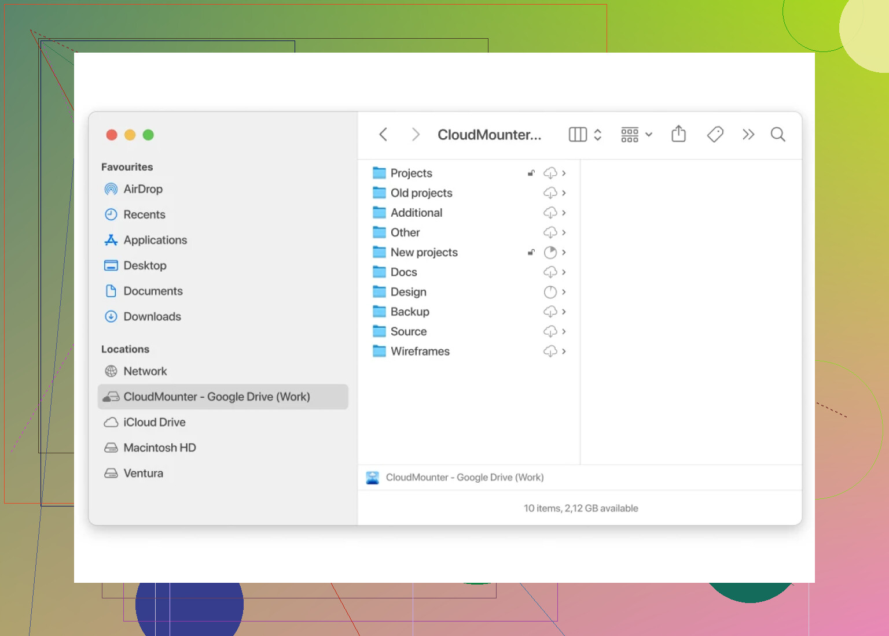Expand Docs with its chevron
The image size is (889, 636).
click(x=564, y=272)
